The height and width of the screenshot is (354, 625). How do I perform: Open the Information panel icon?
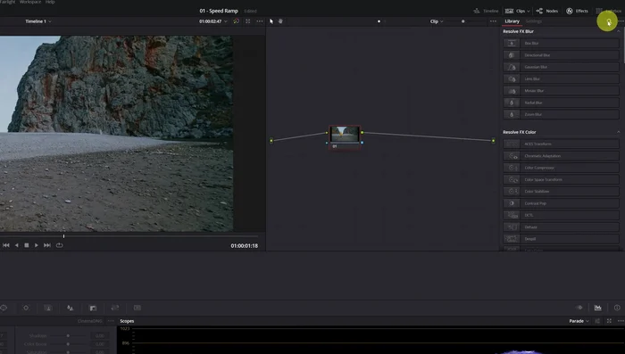[617, 308]
